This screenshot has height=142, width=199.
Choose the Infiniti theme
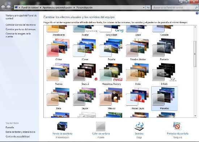tap(164, 74)
